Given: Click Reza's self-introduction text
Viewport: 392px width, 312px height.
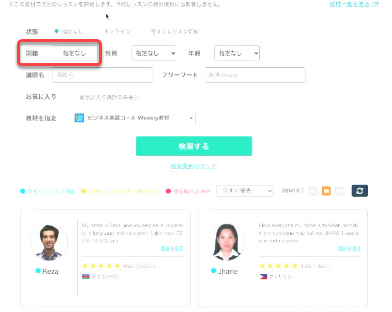Looking at the screenshot, I should coord(132,233).
